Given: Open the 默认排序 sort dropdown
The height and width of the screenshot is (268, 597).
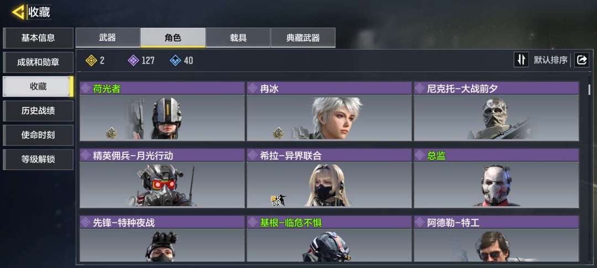Looking at the screenshot, I should point(550,60).
